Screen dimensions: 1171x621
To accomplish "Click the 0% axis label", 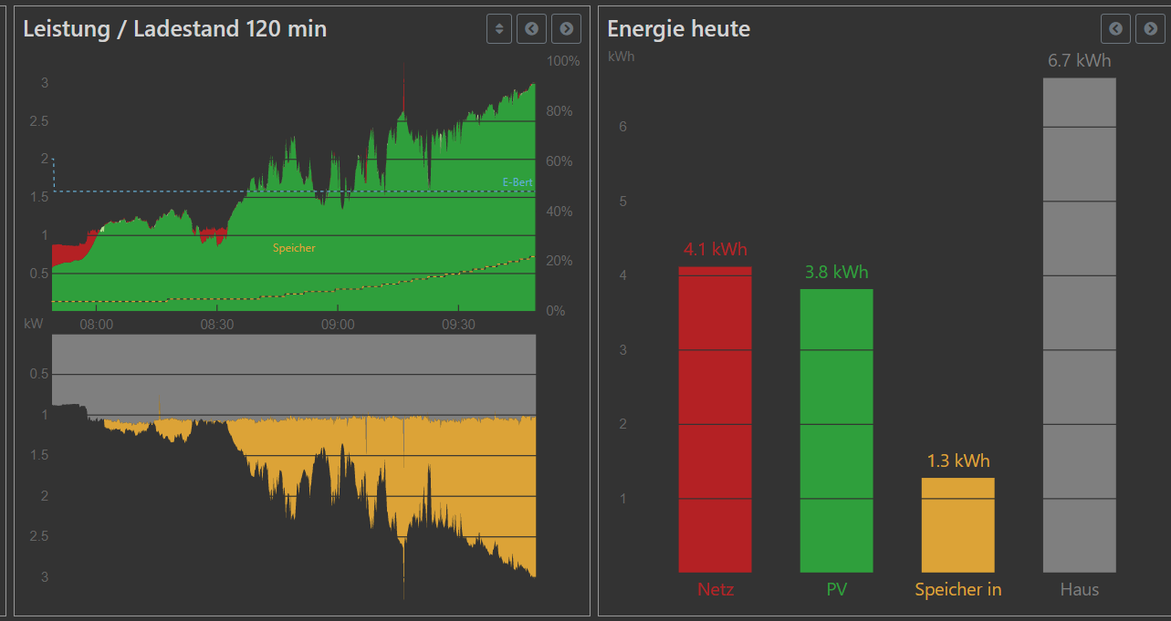I will point(556,311).
